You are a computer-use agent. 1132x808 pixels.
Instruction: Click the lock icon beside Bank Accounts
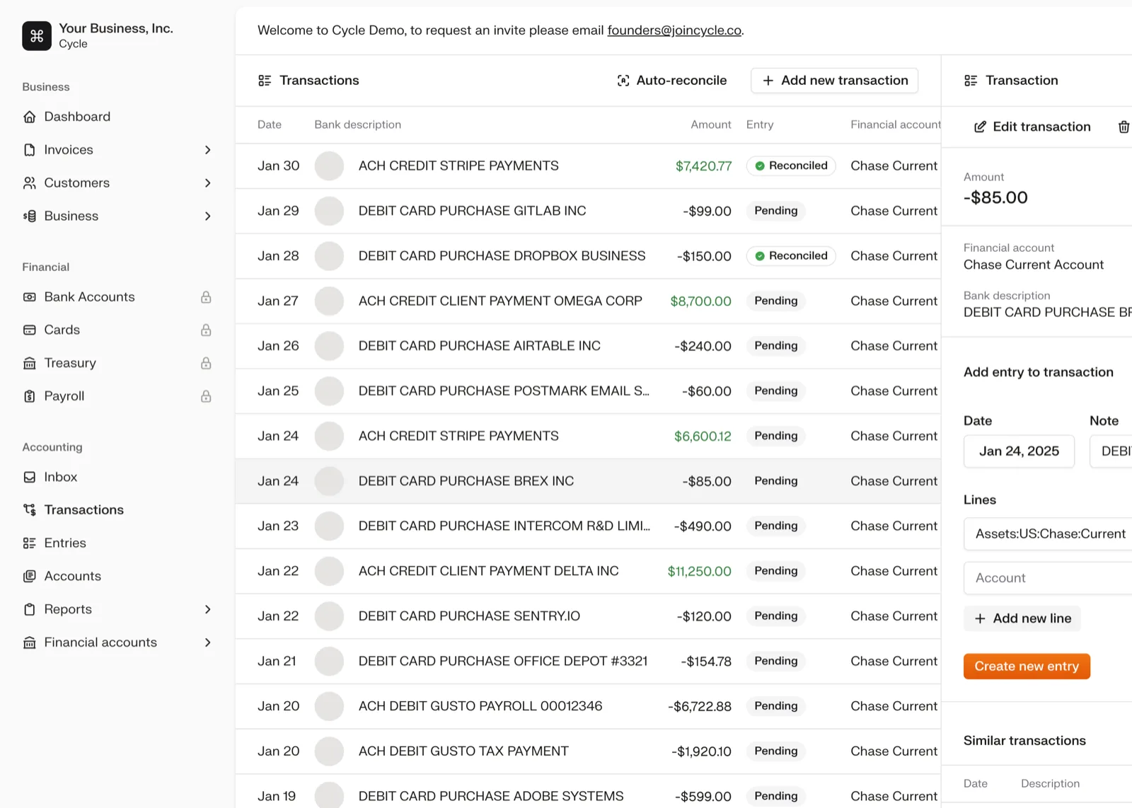tap(206, 297)
